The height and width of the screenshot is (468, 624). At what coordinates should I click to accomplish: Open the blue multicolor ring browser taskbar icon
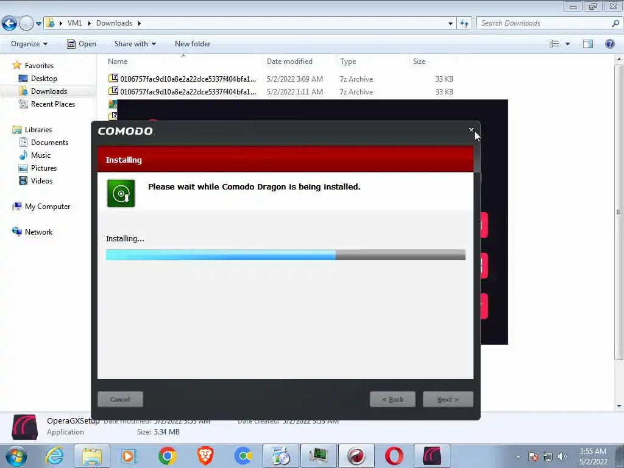pos(243,456)
